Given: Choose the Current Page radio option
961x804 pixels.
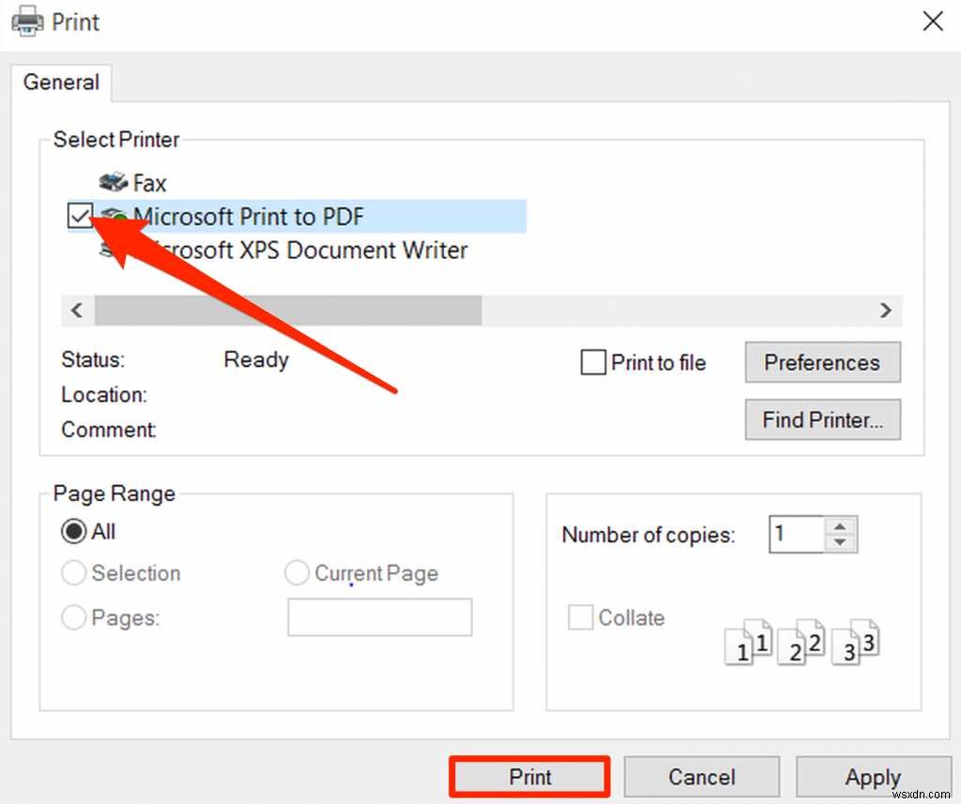Looking at the screenshot, I should pyautogui.click(x=297, y=572).
